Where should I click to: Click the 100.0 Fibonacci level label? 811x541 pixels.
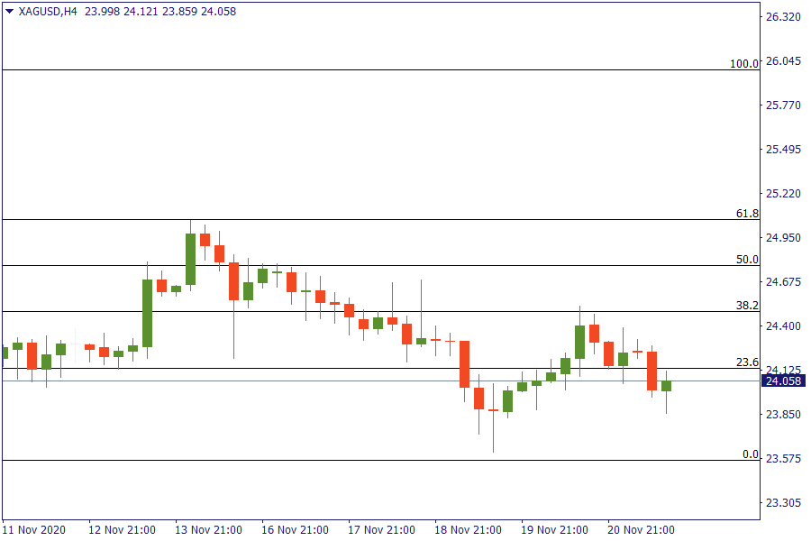[x=744, y=64]
